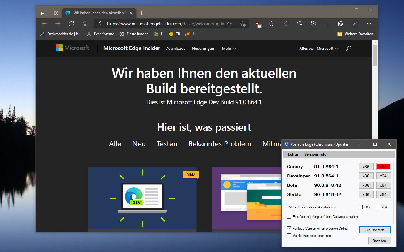Open the Weitere Favoriten folder

pyautogui.click(x=355, y=34)
